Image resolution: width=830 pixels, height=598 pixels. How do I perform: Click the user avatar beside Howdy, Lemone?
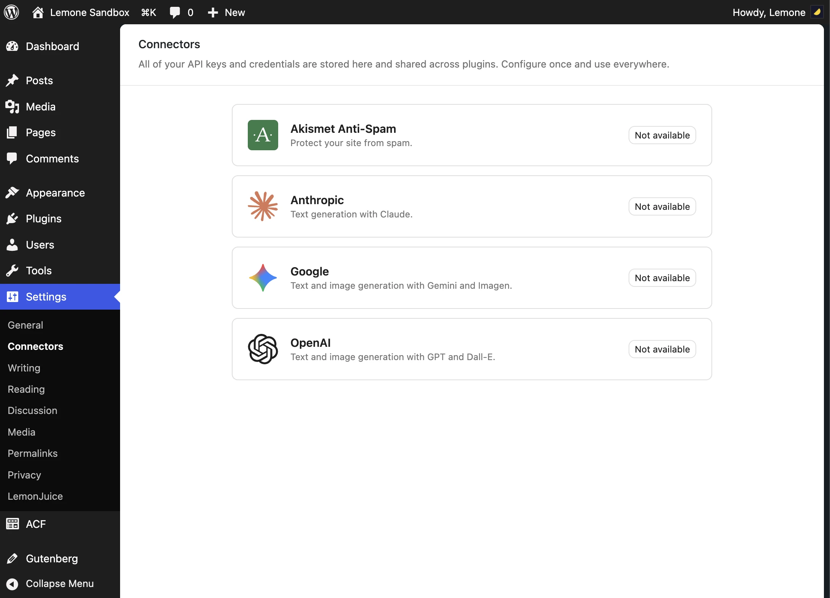pos(816,12)
